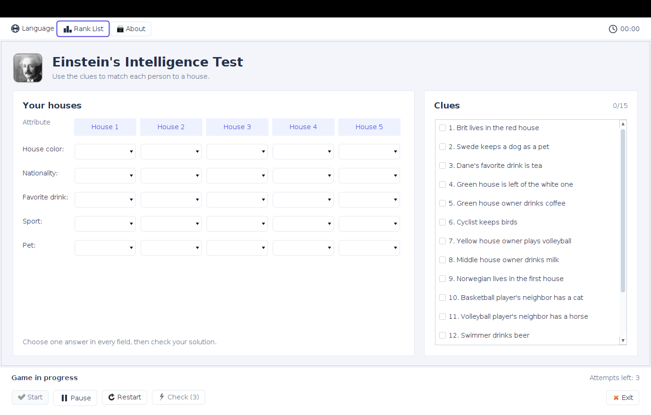
Task: Open the About page
Action: click(x=131, y=29)
